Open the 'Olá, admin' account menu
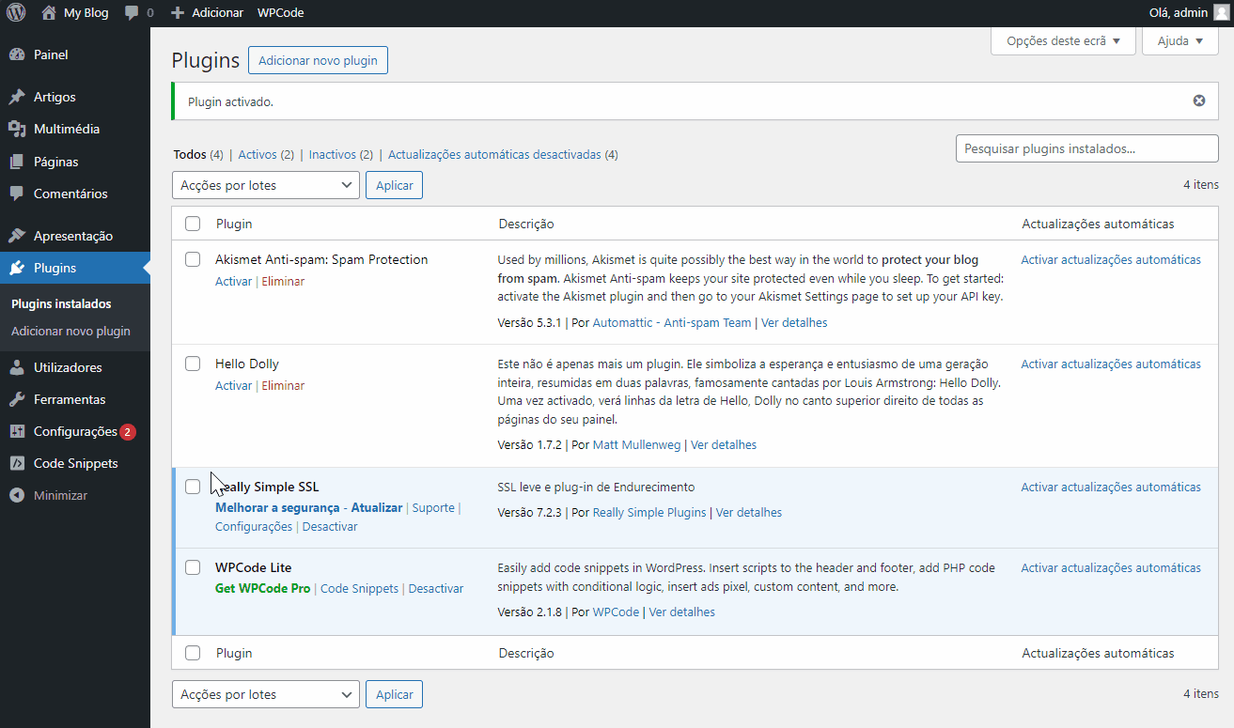Viewport: 1234px width, 728px height. point(1188,13)
